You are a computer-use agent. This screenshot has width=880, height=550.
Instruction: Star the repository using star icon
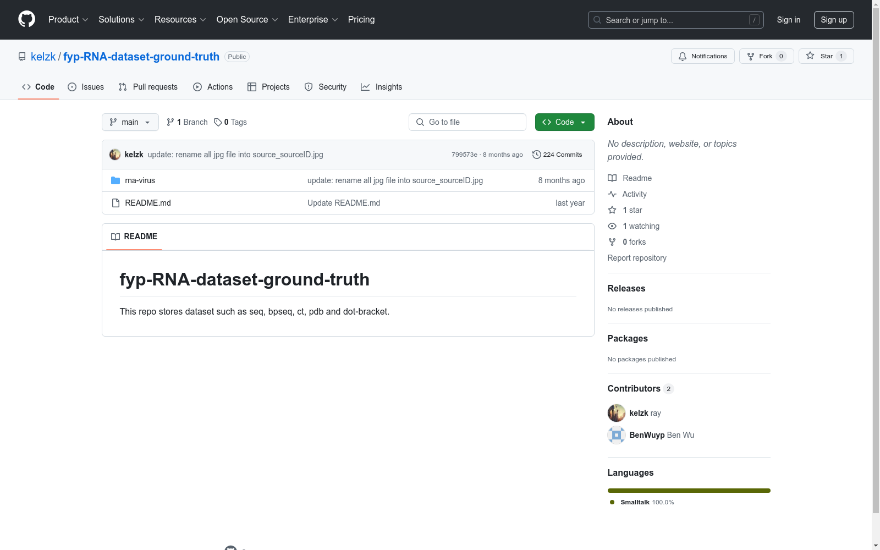tap(810, 56)
